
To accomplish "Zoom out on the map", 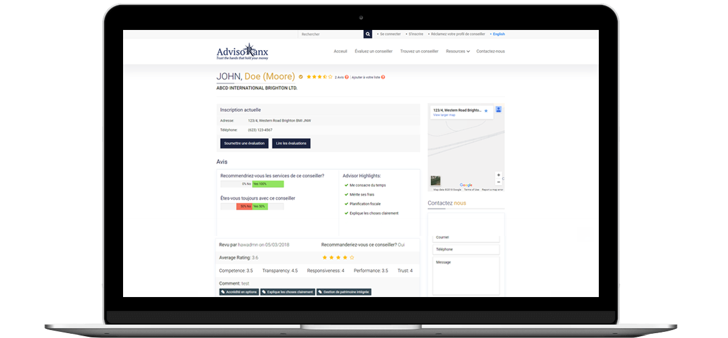I will tap(498, 182).
